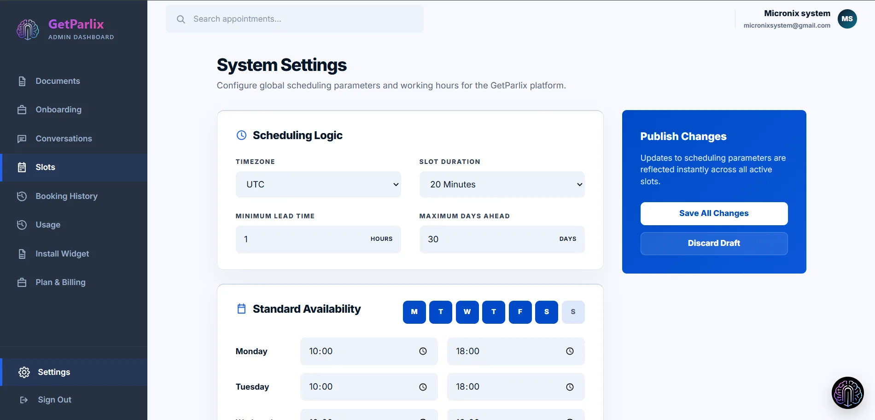The height and width of the screenshot is (420, 875).
Task: Click the GetParlix brain logo icon
Action: click(28, 29)
